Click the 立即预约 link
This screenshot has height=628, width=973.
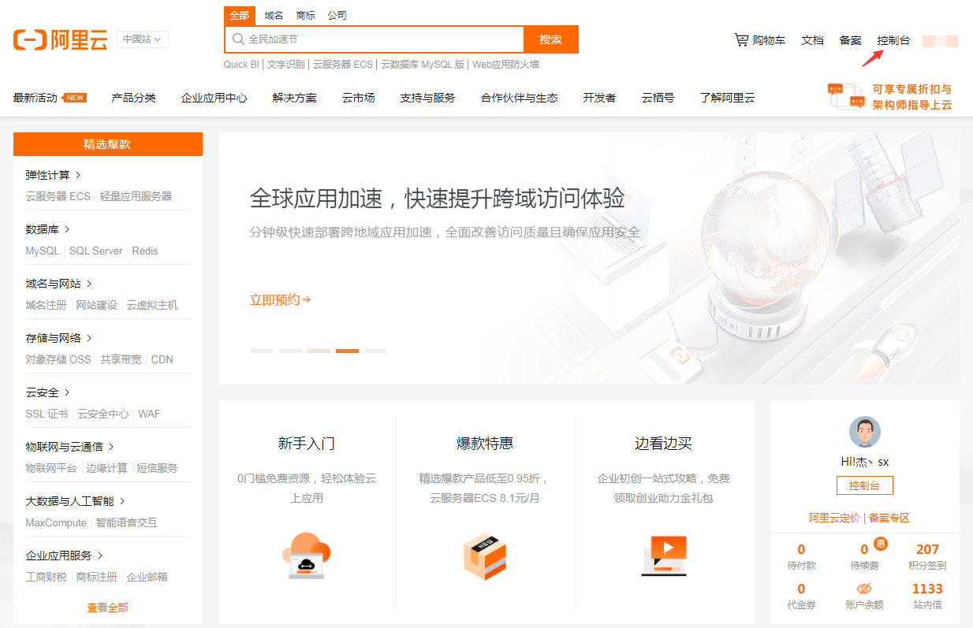point(280,299)
